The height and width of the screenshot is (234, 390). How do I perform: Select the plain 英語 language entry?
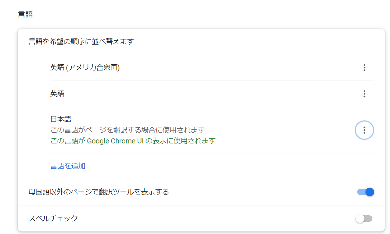point(57,94)
